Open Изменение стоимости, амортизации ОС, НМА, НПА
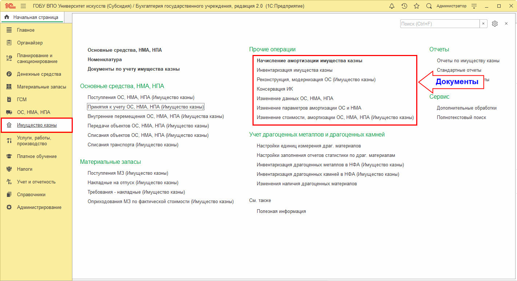This screenshot has height=281, width=517. (x=335, y=118)
